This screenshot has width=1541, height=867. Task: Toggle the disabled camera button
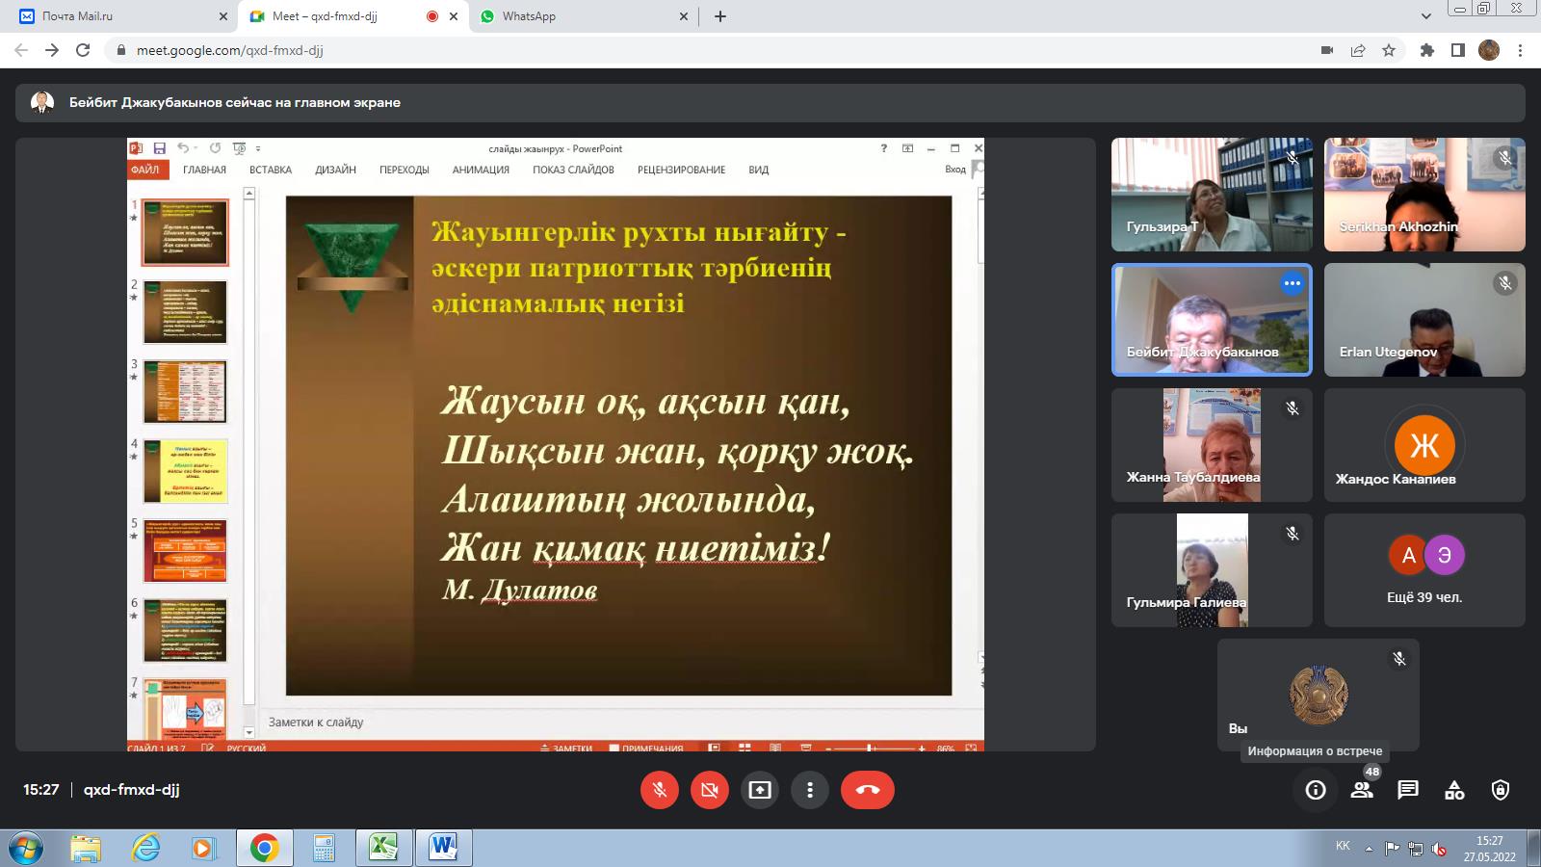[x=710, y=790]
